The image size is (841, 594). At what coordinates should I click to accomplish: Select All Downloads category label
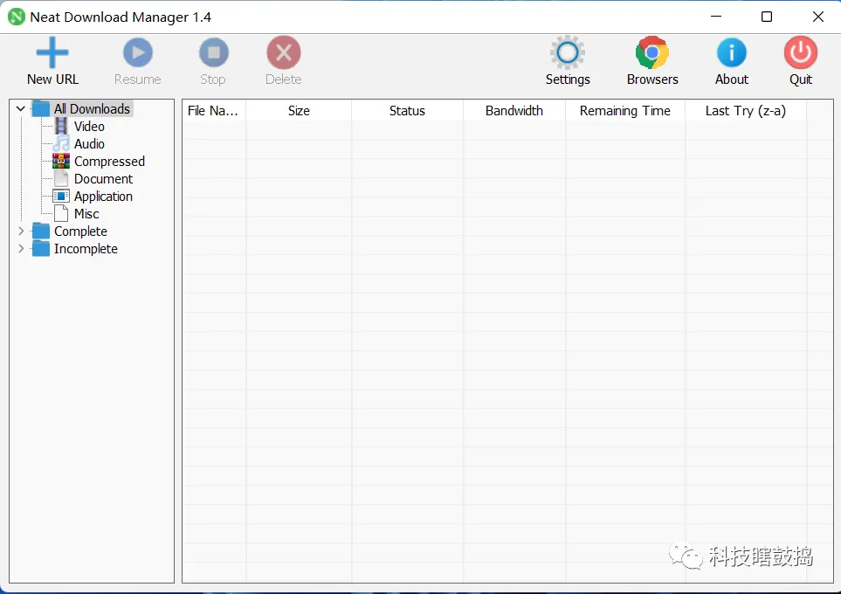[92, 109]
